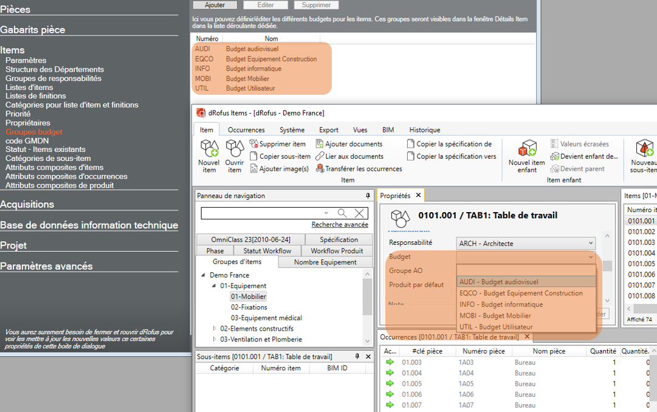The width and height of the screenshot is (657, 412).
Task: Select AUDI - Budget audiovisuel option
Action: [x=498, y=282]
